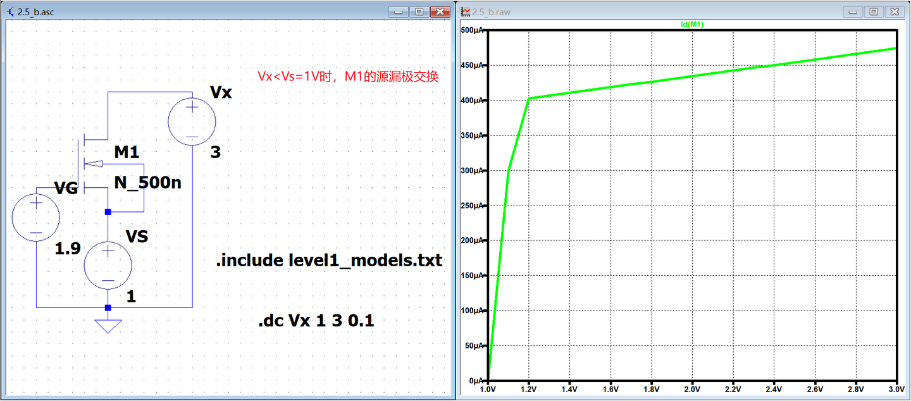Click the ground symbol below VS
Viewport: 911px width, 401px height.
point(108,324)
